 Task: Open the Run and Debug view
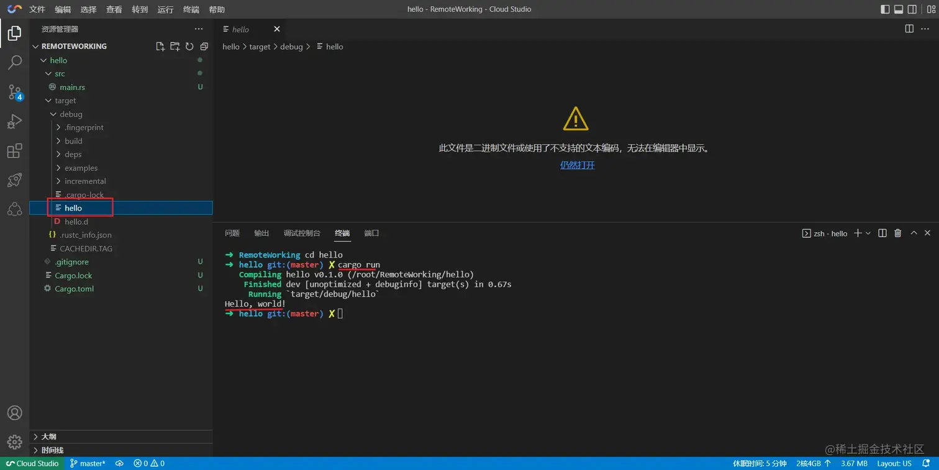14,122
